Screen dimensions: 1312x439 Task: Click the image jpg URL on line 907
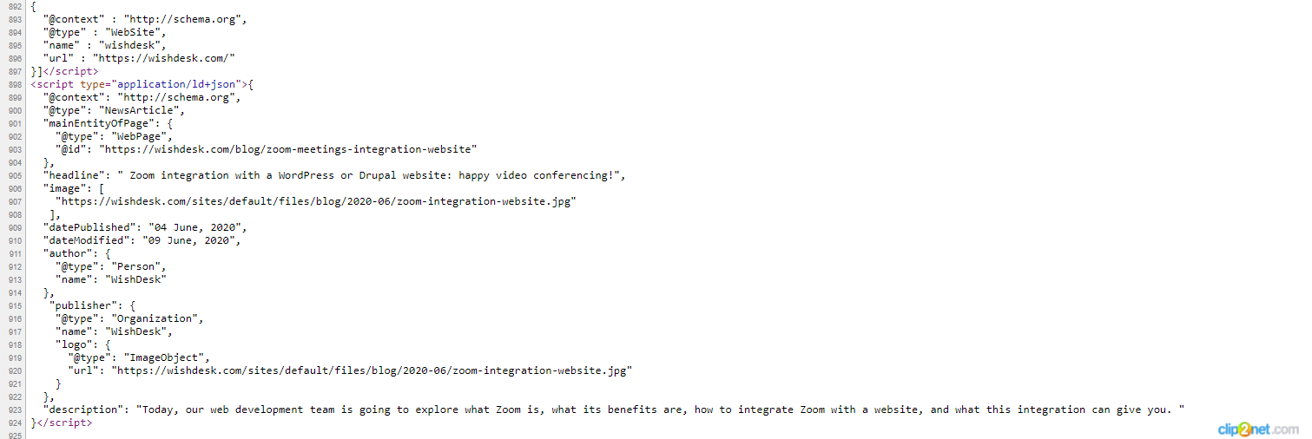click(x=316, y=201)
